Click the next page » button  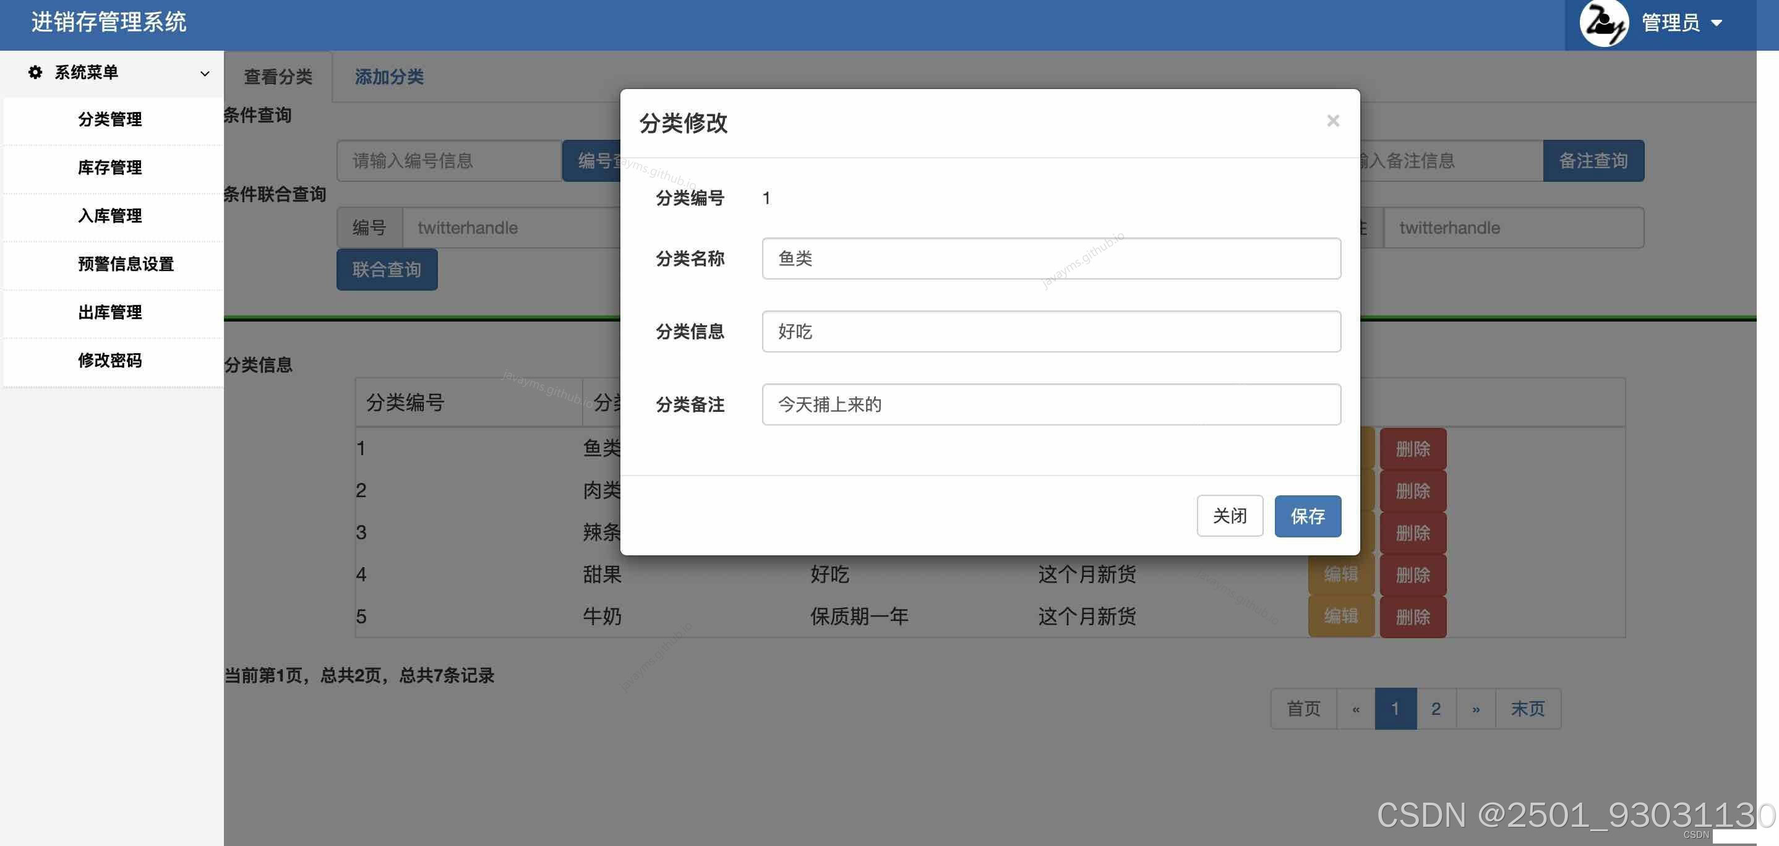pyautogui.click(x=1476, y=709)
